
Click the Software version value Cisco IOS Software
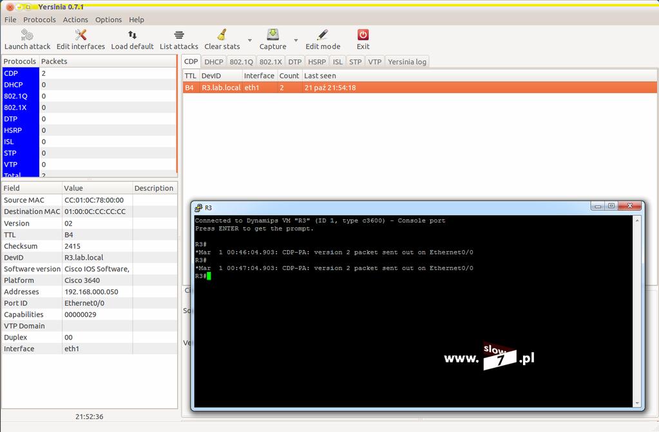click(x=97, y=269)
